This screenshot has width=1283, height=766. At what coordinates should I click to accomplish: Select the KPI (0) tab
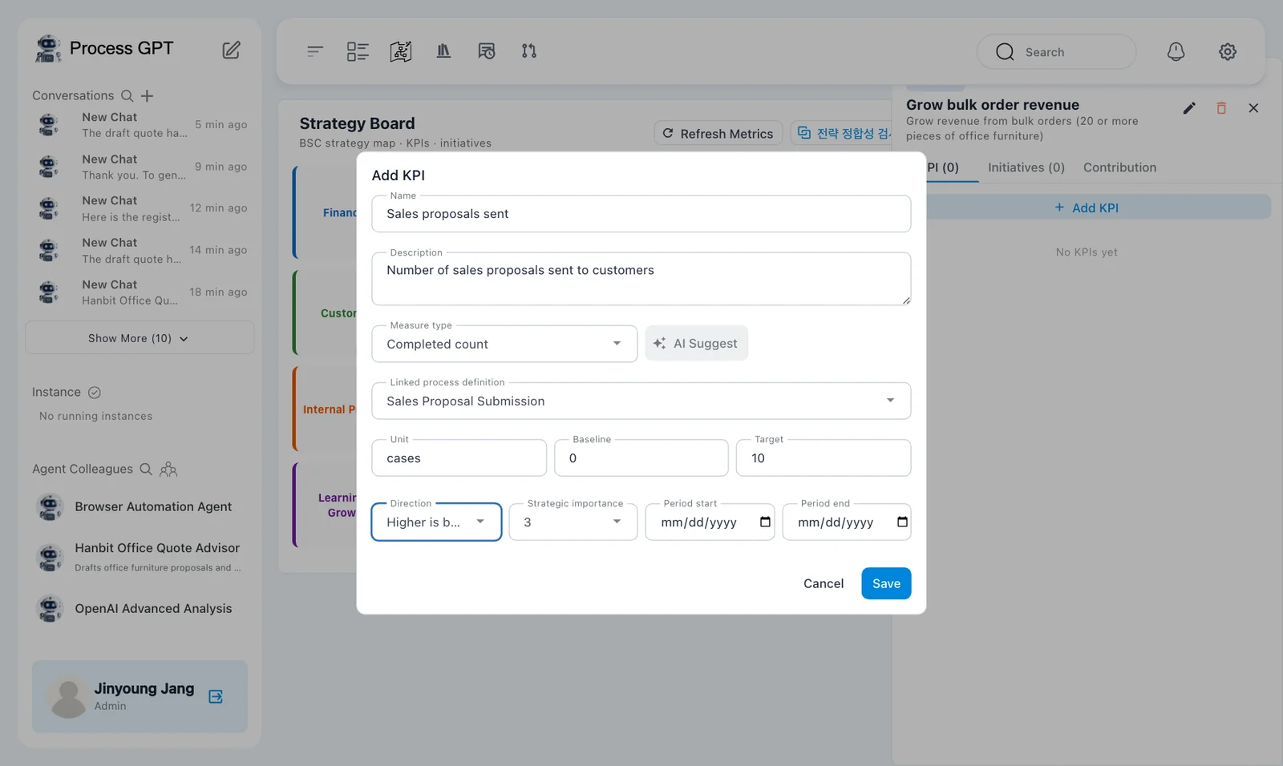pos(943,167)
